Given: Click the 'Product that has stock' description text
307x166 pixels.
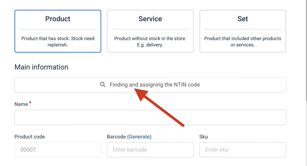Looking at the screenshot, I should 58,42.
